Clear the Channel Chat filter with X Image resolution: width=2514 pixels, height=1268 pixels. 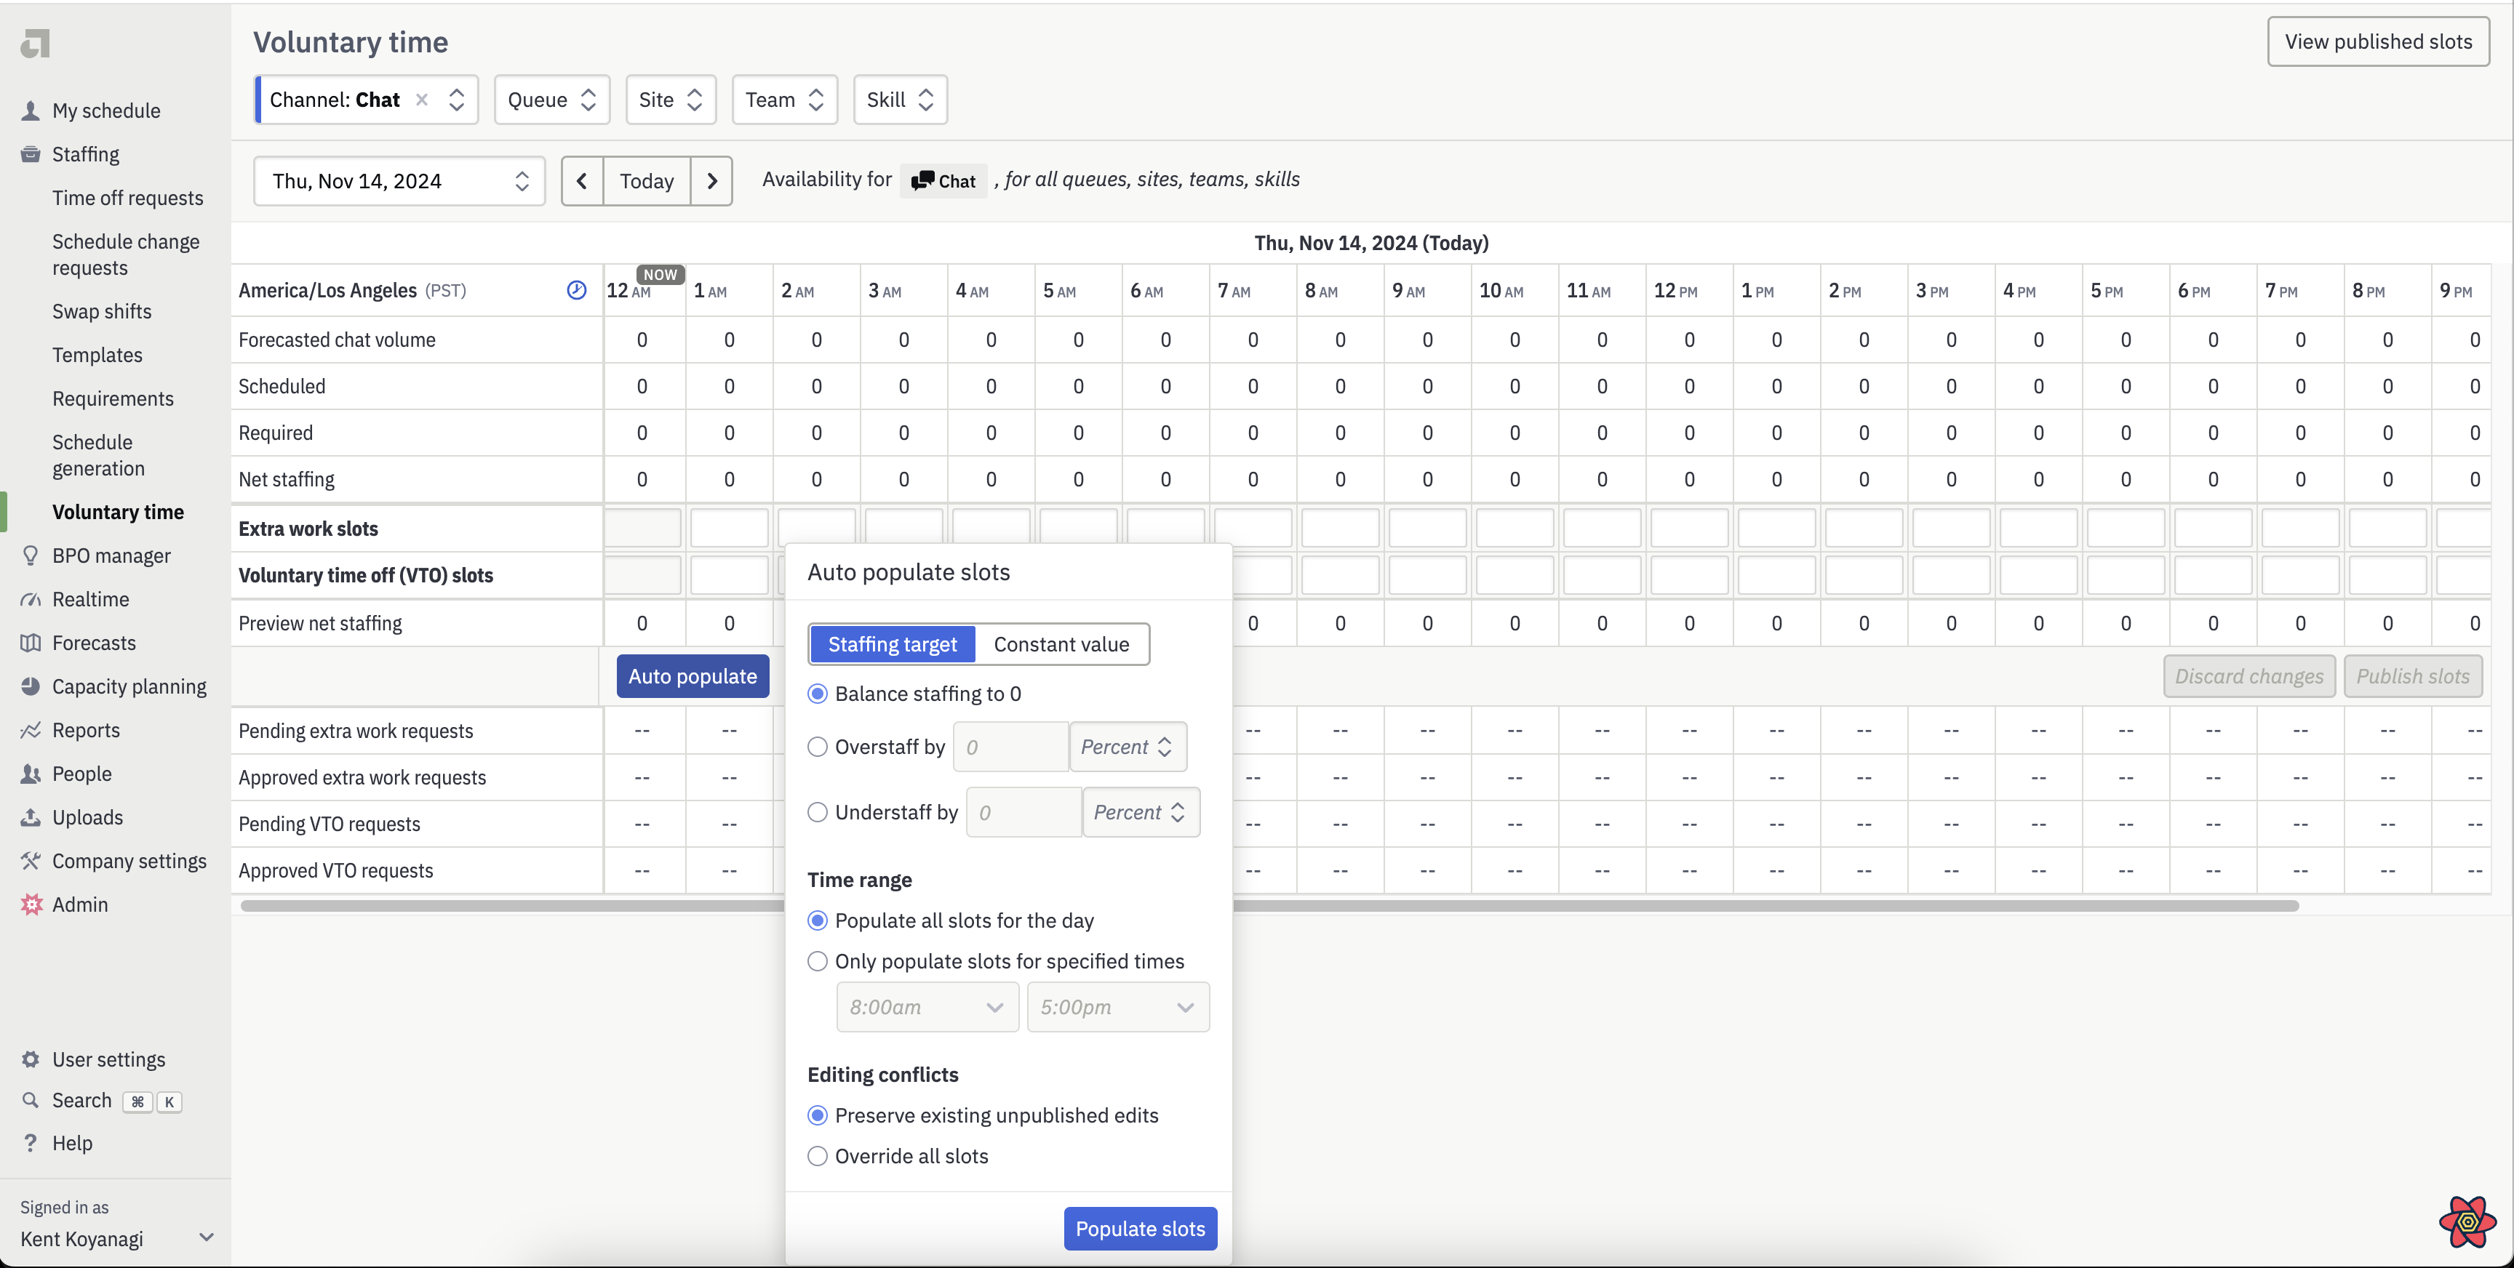422,100
